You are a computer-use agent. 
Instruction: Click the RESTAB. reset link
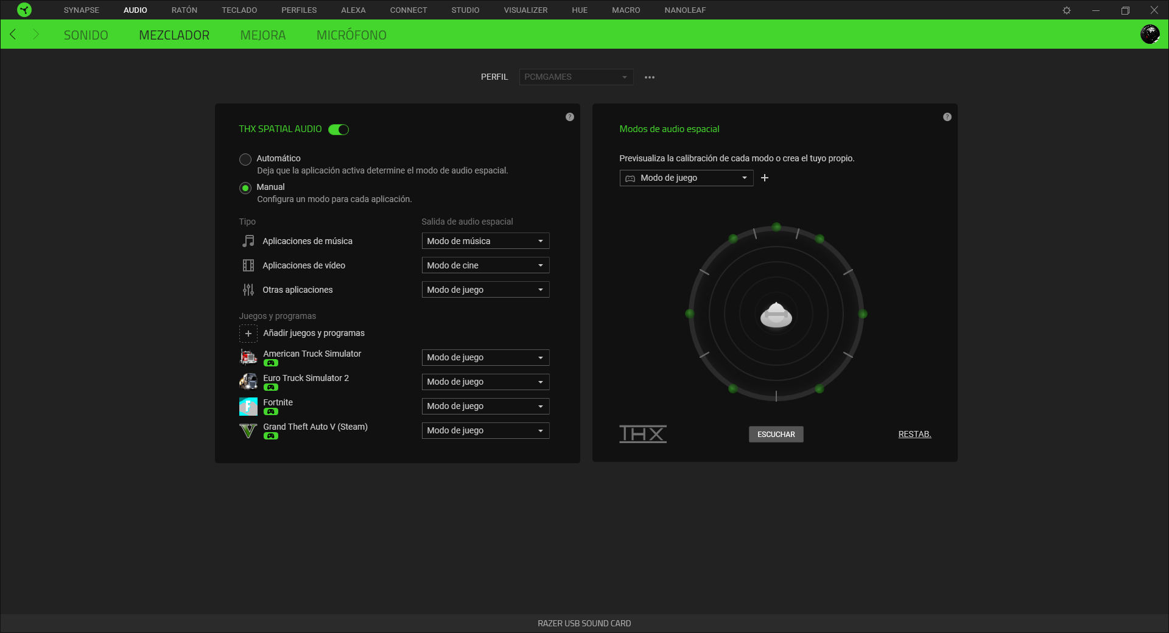pos(914,434)
